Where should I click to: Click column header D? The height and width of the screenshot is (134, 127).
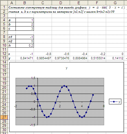(61, 3)
